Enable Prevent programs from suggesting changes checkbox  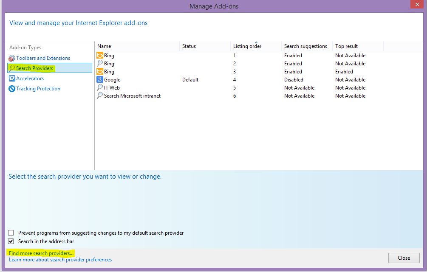click(11, 233)
